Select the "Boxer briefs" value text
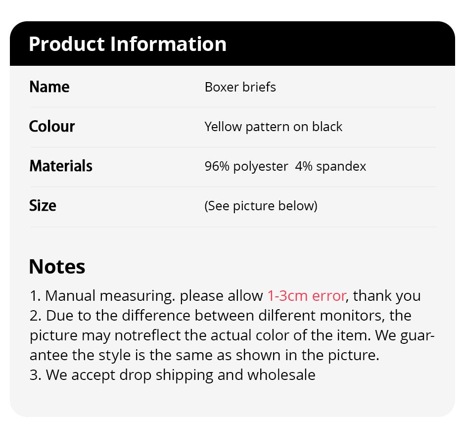This screenshot has width=465, height=421. click(x=240, y=87)
